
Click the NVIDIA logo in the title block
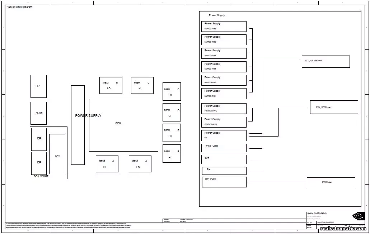357,216
